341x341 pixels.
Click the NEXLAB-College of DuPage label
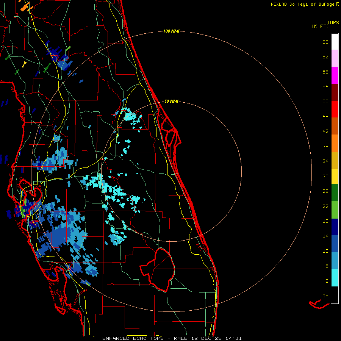pos(302,4)
